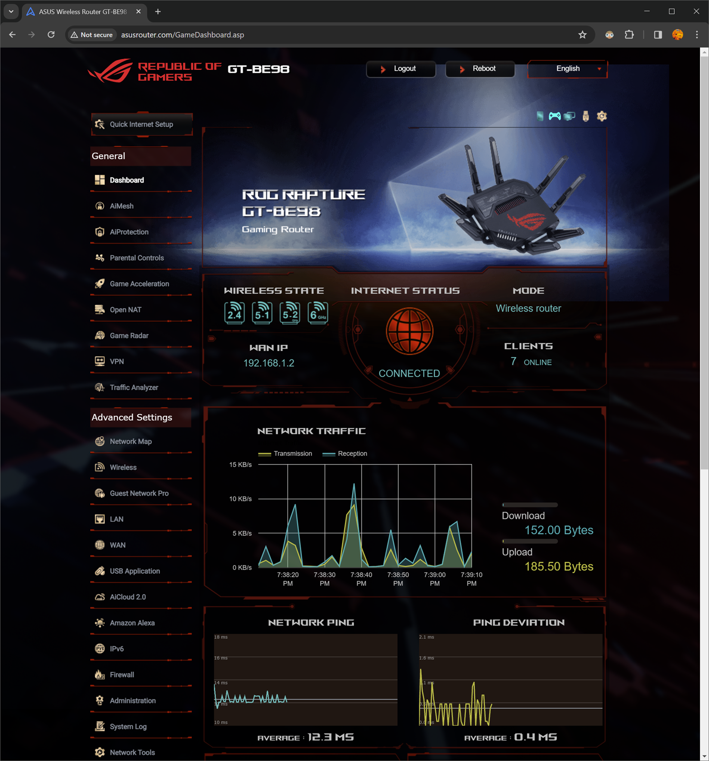Screen dimensions: 709x761
Task: Open WAN settings menu item
Action: click(141, 545)
